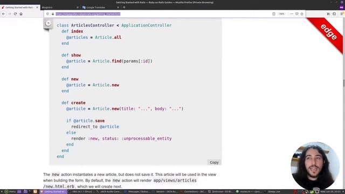Viewport: 345px width, 194px height.
Task: Switch to Firefox Getting Started taskbar entry
Action: point(53,192)
